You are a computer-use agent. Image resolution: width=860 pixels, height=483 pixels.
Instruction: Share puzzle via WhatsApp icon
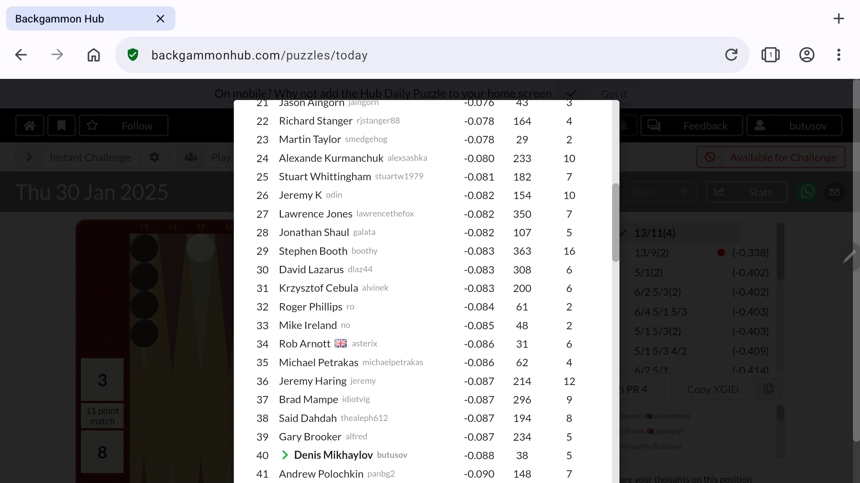pyautogui.click(x=807, y=192)
